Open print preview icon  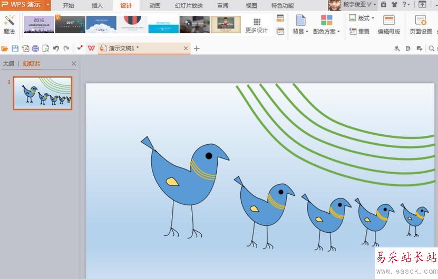45,48
